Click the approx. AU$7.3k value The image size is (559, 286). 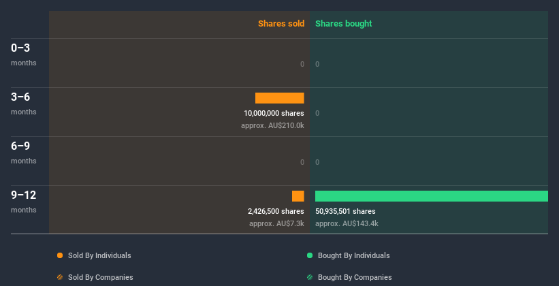coord(276,223)
